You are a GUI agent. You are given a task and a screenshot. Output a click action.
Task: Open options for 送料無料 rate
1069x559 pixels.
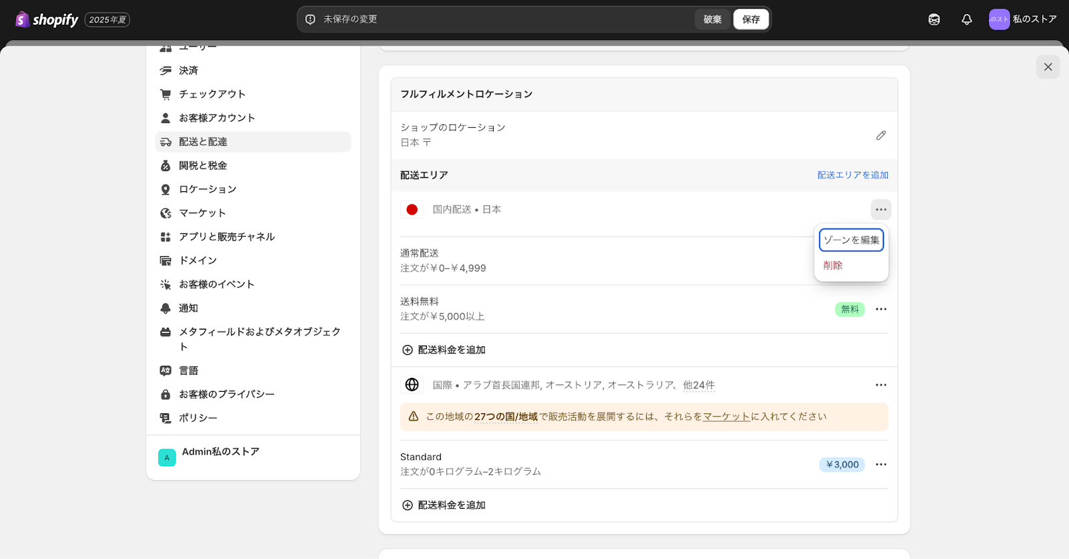pos(881,309)
